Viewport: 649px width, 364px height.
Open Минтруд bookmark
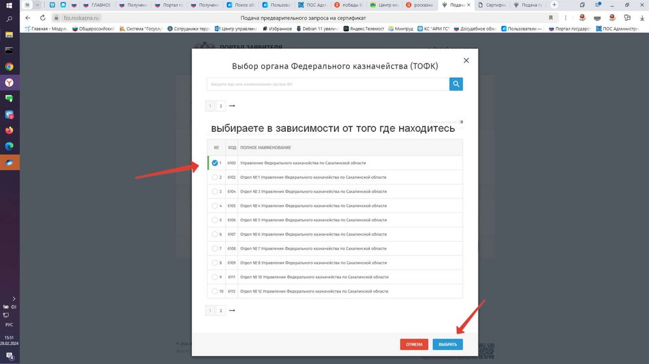pos(401,29)
